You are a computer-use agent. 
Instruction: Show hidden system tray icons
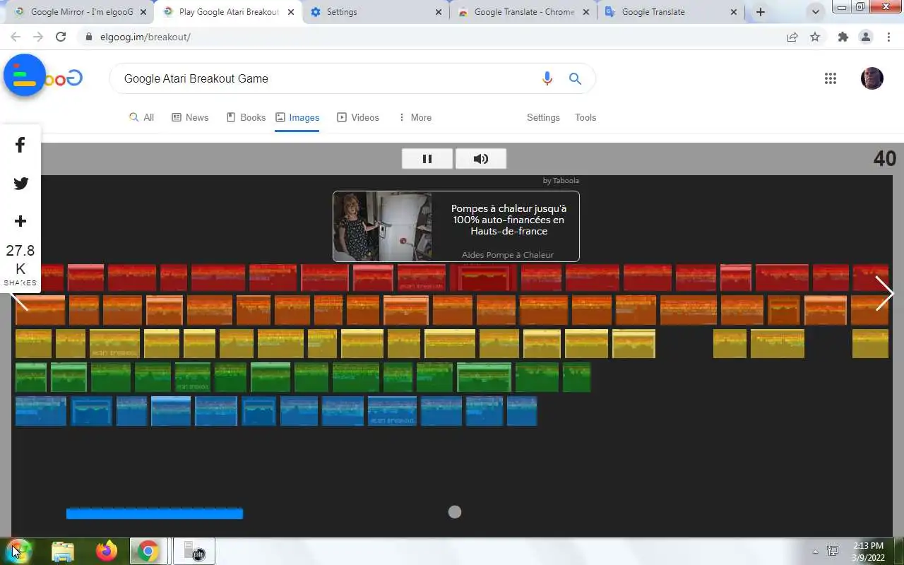pos(816,552)
